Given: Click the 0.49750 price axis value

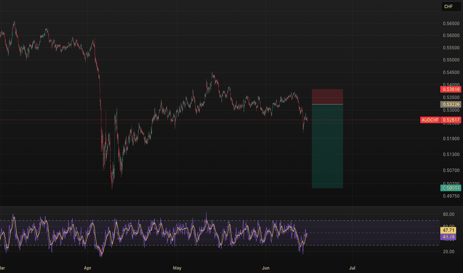Looking at the screenshot, I should [x=451, y=196].
